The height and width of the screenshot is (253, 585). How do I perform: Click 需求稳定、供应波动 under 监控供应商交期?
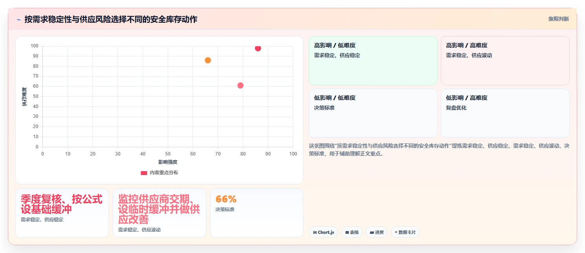(139, 230)
